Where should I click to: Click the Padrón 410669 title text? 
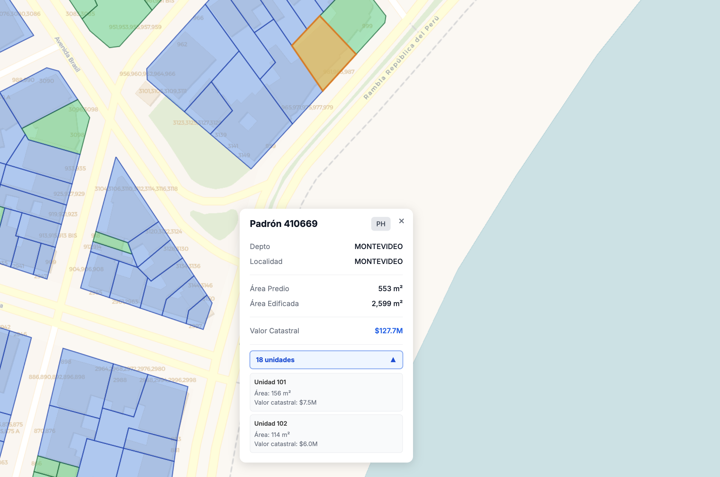284,224
